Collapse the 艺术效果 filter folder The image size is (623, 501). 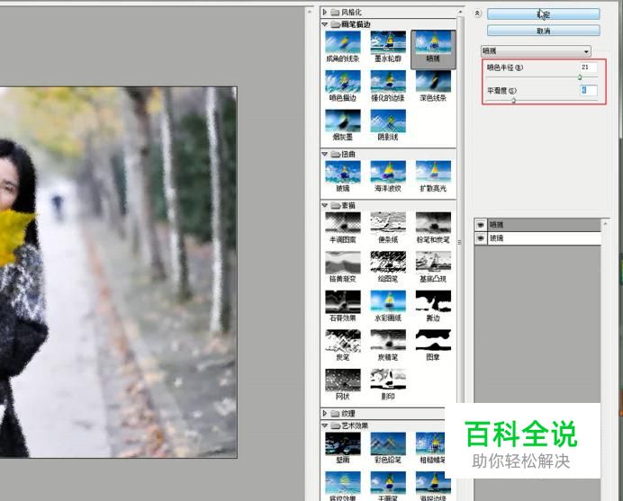(x=325, y=425)
